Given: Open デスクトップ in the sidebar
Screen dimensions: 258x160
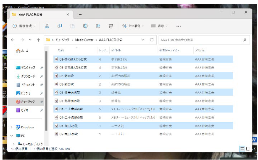Looking at the screenshot, I should click(x=26, y=68).
